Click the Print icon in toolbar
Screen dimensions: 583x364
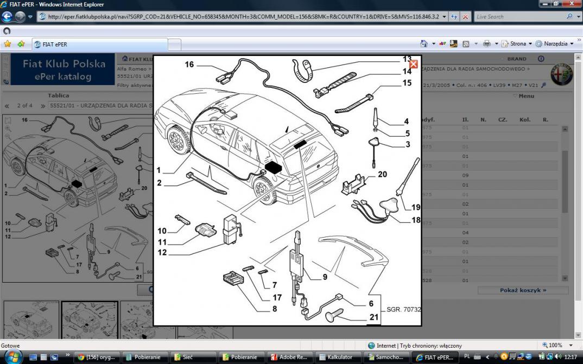[x=487, y=44]
